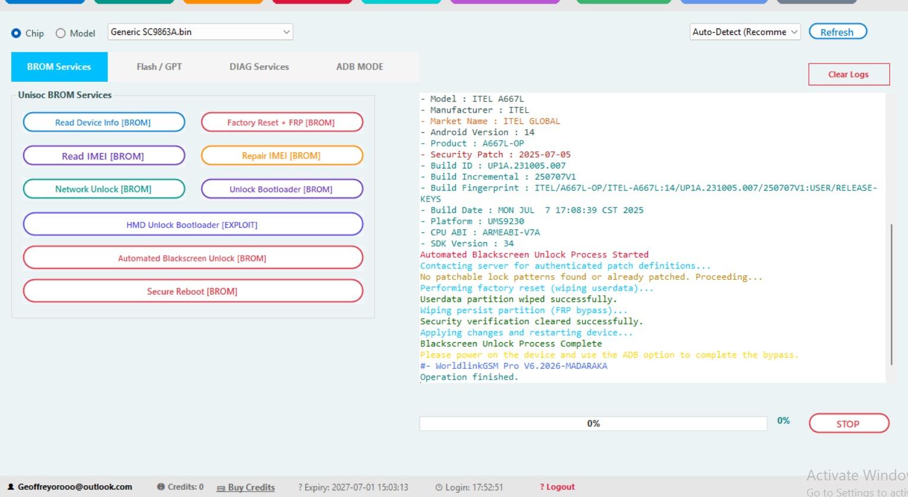This screenshot has width=908, height=497.
Task: Click the credits coin icon
Action: (x=161, y=486)
